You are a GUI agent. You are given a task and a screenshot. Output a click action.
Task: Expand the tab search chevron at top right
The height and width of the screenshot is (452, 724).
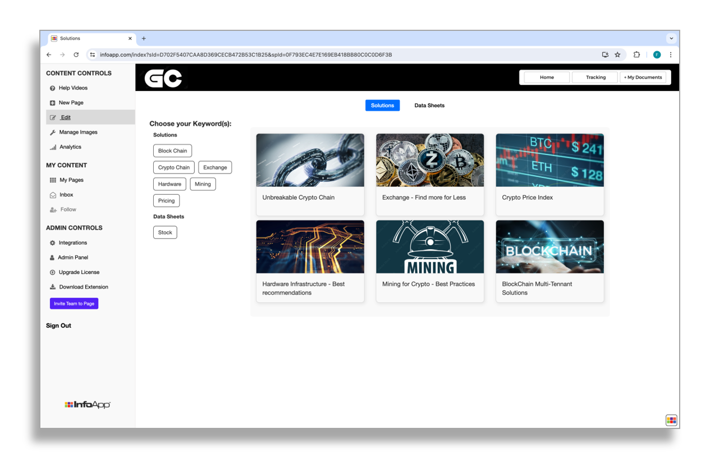[671, 38]
